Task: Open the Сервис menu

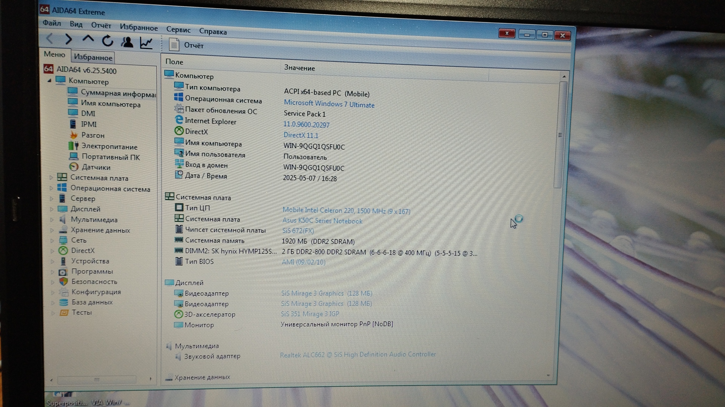Action: point(178,30)
